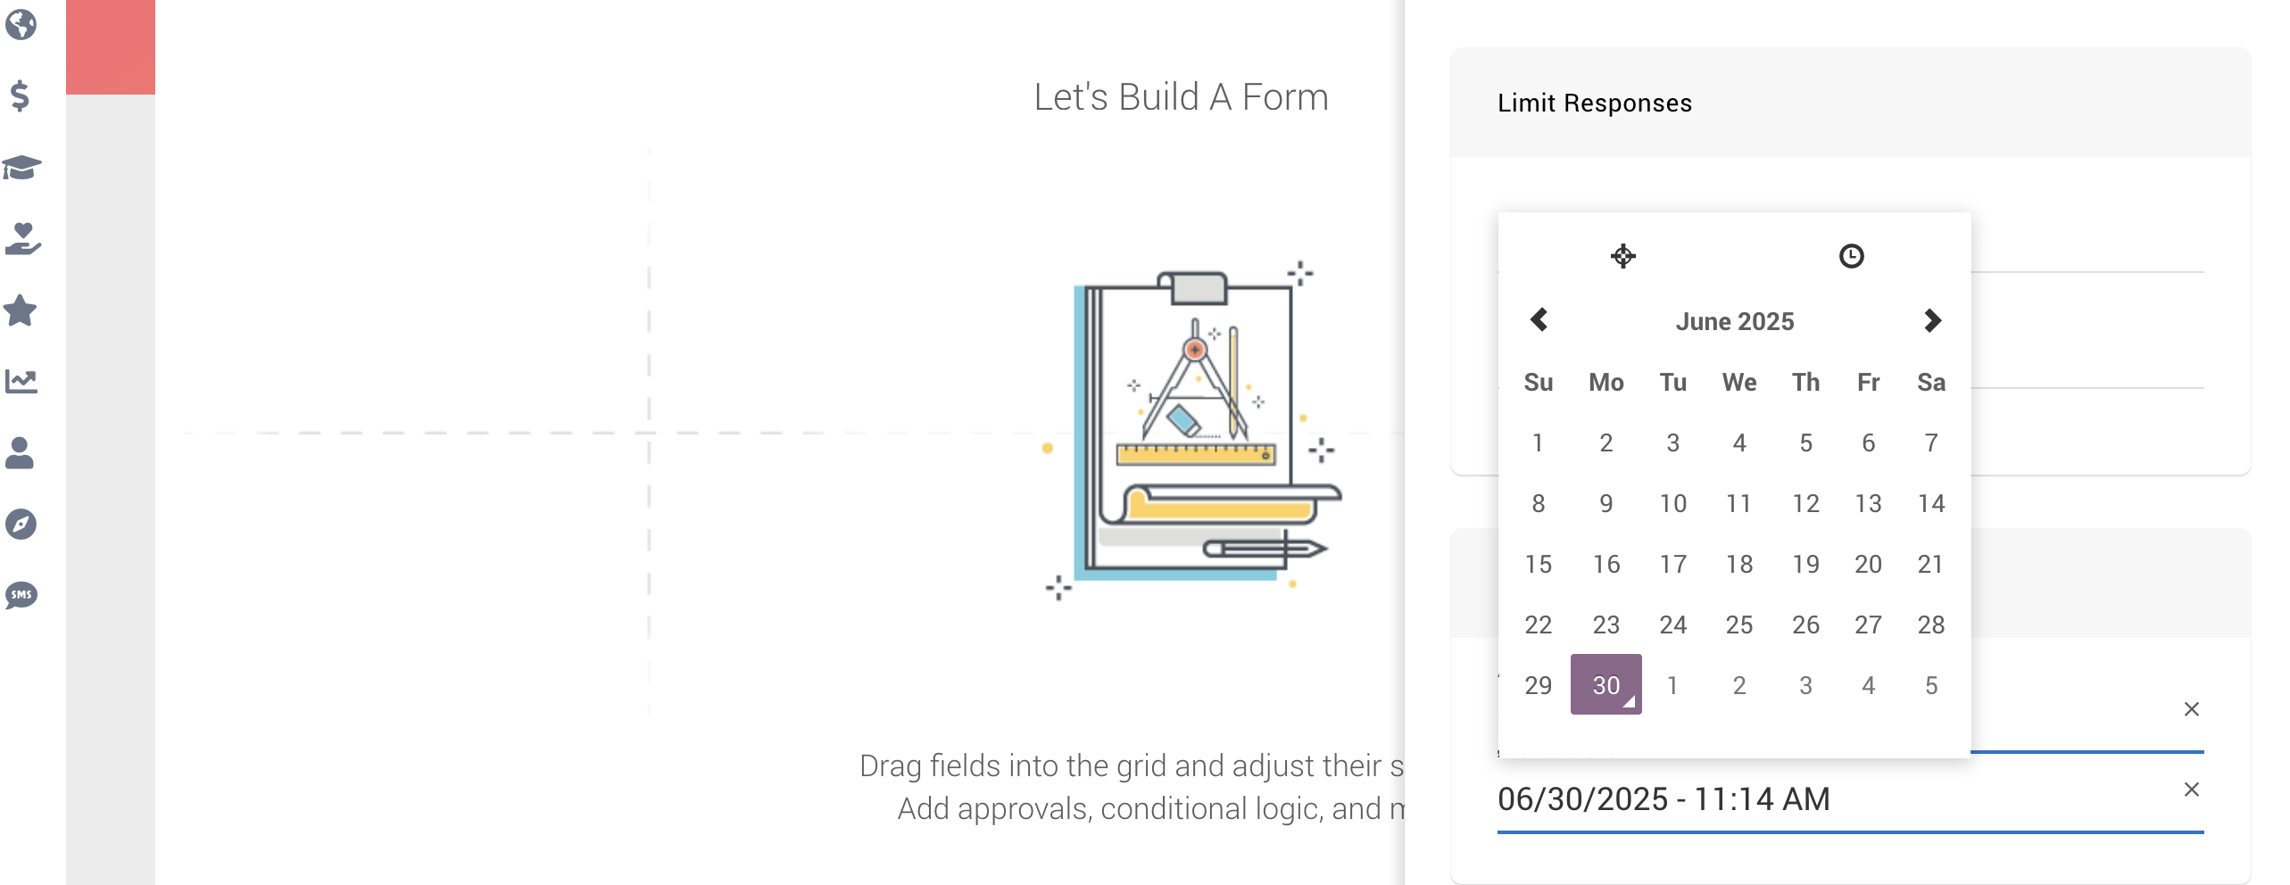The image size is (2290, 885).
Task: Open the SMS chat bubble icon
Action: (x=21, y=595)
